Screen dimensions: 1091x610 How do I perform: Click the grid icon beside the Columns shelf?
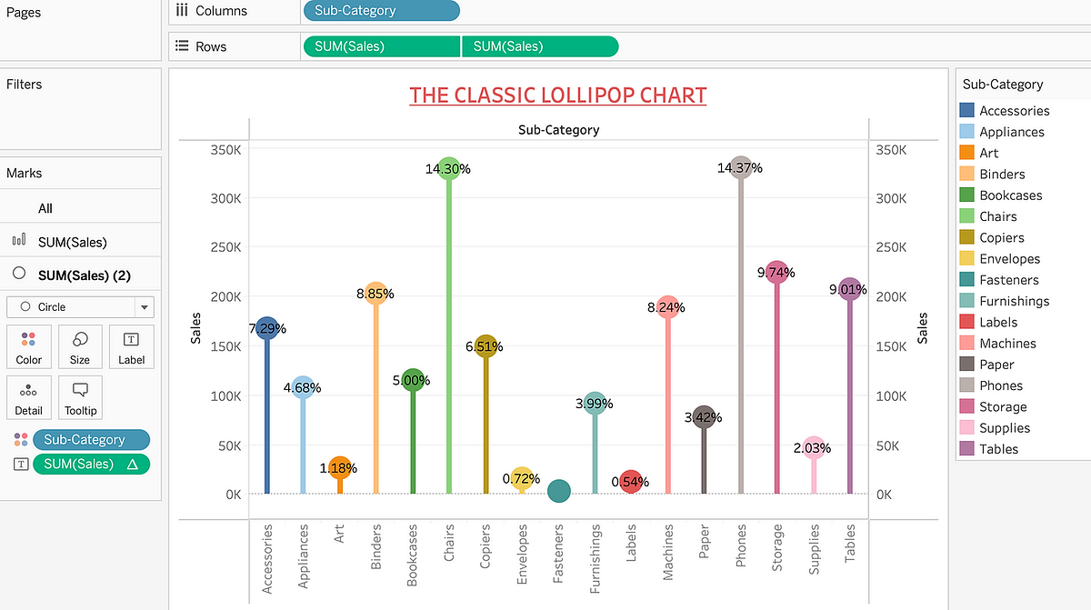(x=178, y=11)
